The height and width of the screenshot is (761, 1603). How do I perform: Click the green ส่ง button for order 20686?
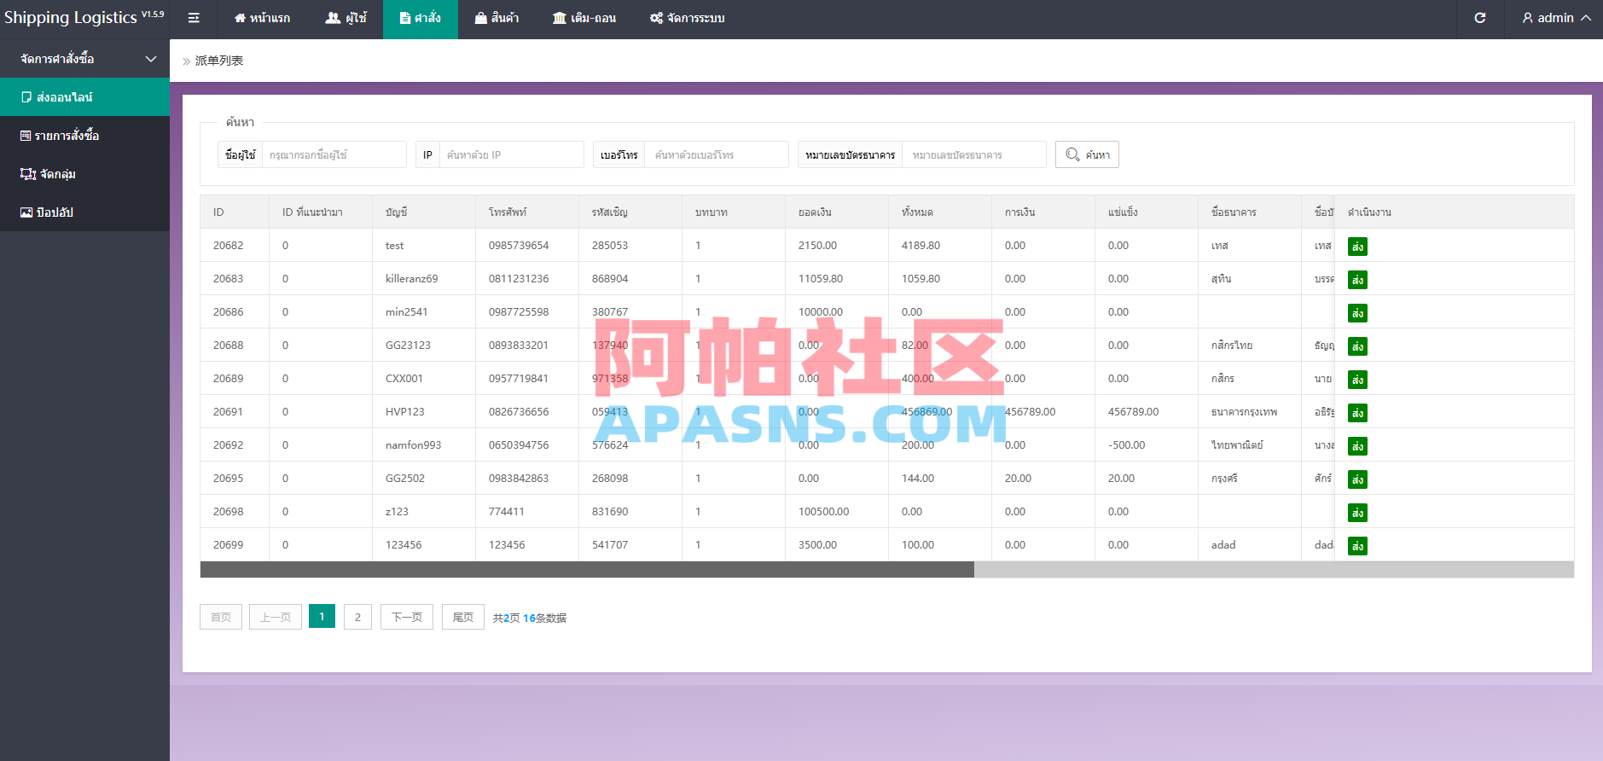(x=1357, y=313)
